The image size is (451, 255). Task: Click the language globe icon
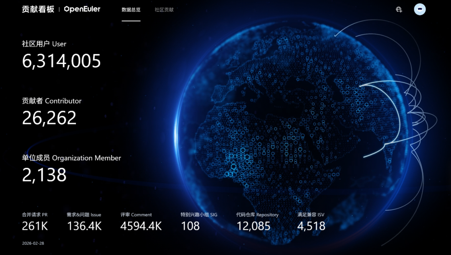pyautogui.click(x=399, y=10)
